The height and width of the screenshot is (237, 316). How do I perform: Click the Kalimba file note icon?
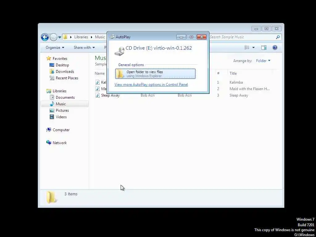pos(98,82)
